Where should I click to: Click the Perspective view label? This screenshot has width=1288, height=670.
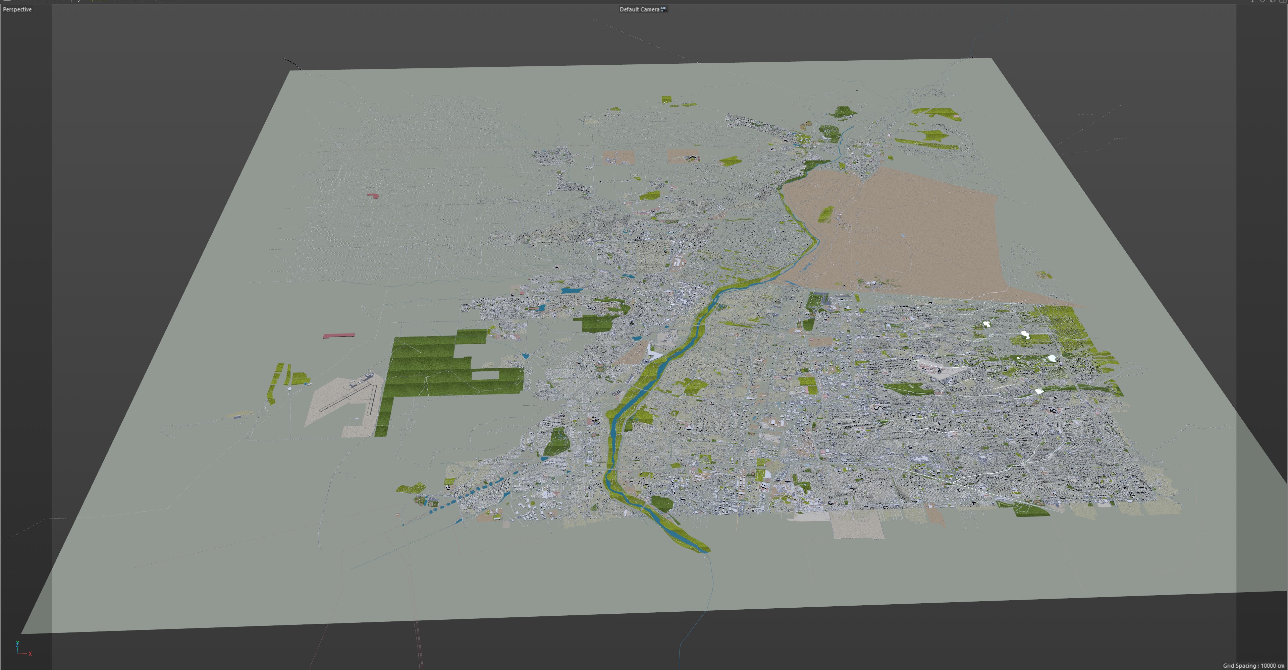[17, 9]
